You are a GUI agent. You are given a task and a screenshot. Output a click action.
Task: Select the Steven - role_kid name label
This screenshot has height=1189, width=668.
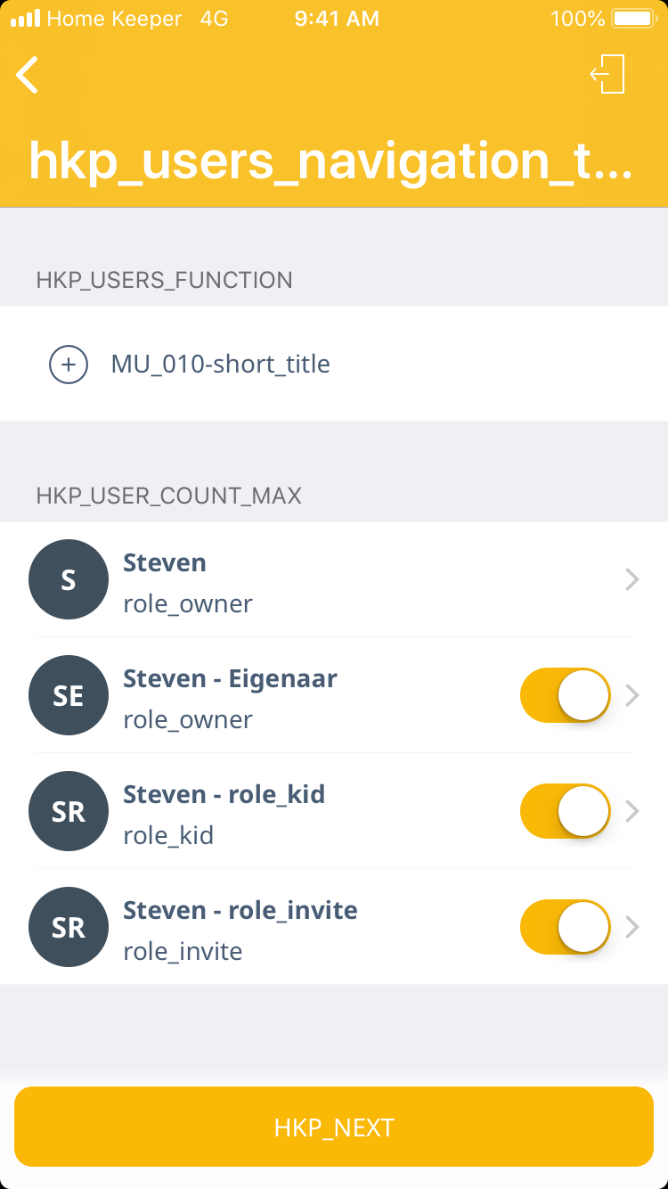tap(224, 794)
